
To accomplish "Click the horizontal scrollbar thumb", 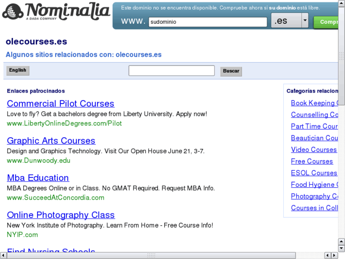I will 151,256.
